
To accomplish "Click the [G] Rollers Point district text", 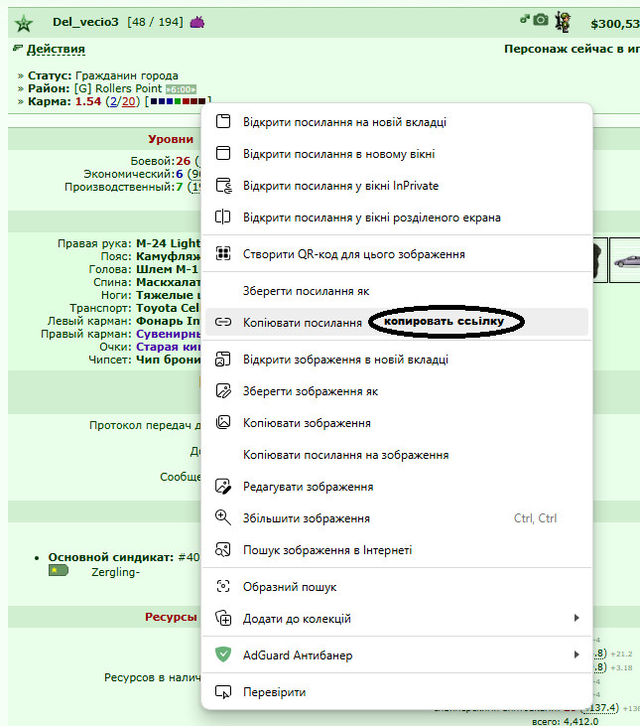I will coord(118,88).
